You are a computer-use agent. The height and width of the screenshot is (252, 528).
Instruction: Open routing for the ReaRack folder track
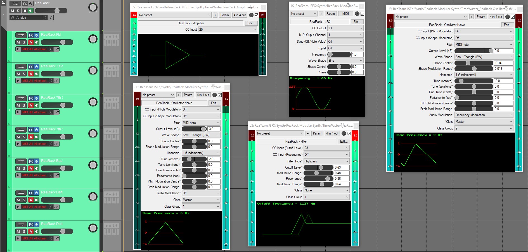point(15,4)
